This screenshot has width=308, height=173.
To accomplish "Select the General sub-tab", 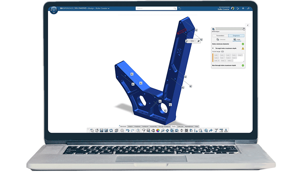I will (221, 40).
